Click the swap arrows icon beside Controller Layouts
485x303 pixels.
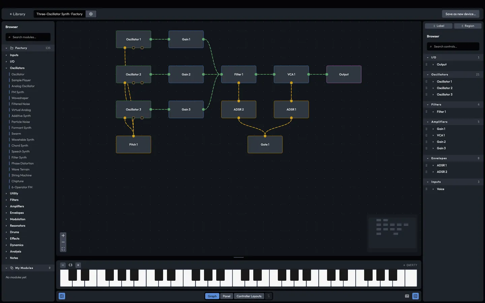[268, 296]
